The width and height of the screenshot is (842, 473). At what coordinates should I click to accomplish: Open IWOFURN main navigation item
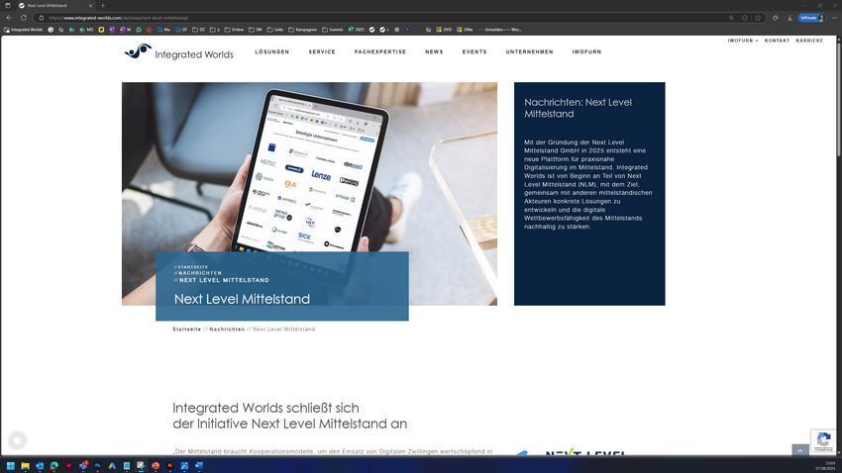586,52
